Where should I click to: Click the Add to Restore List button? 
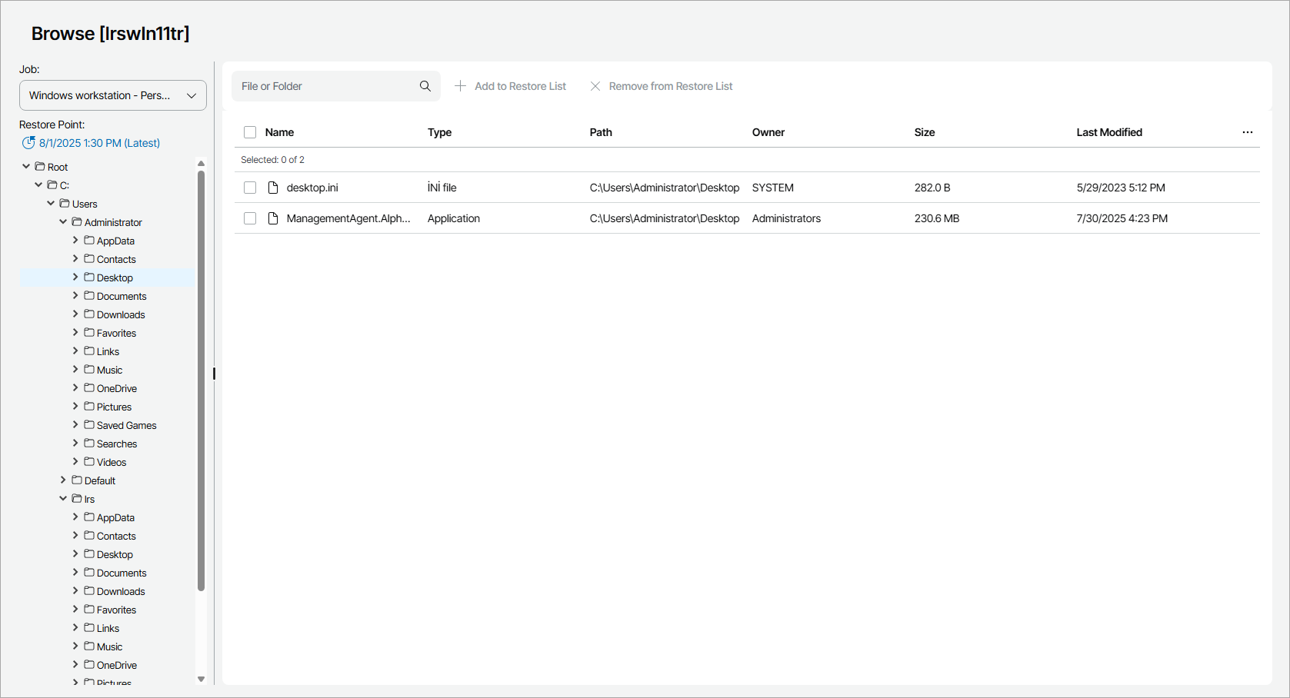point(511,86)
